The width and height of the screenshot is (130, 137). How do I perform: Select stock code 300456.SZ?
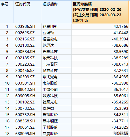point(25,71)
